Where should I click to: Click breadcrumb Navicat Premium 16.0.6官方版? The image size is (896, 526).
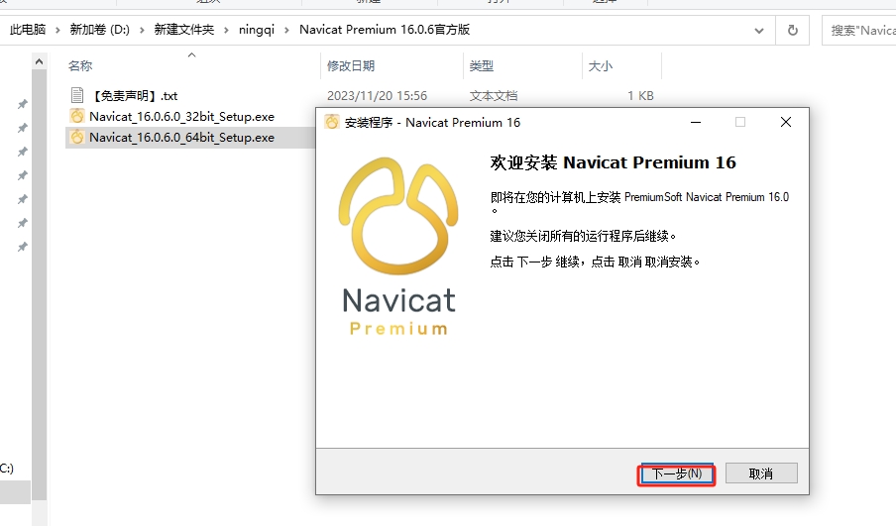385,30
